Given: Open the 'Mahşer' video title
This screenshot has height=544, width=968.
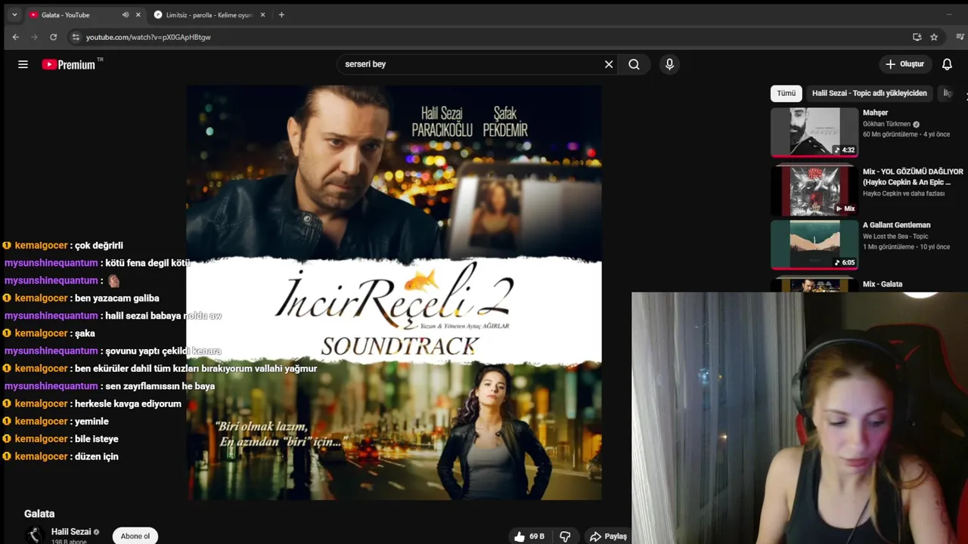Looking at the screenshot, I should 875,113.
